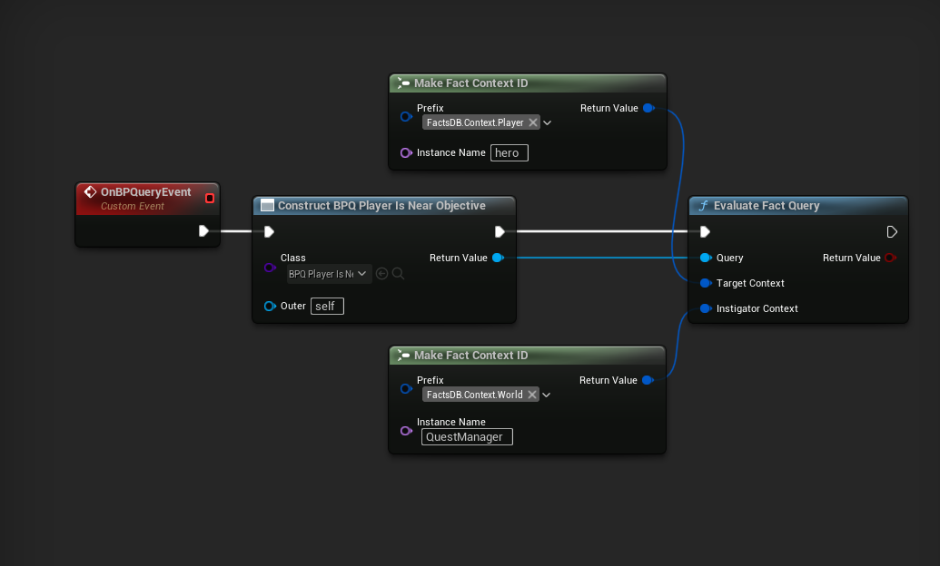This screenshot has height=566, width=940.
Task: Use selected asset arrow beside Class dropdown
Action: coord(381,274)
